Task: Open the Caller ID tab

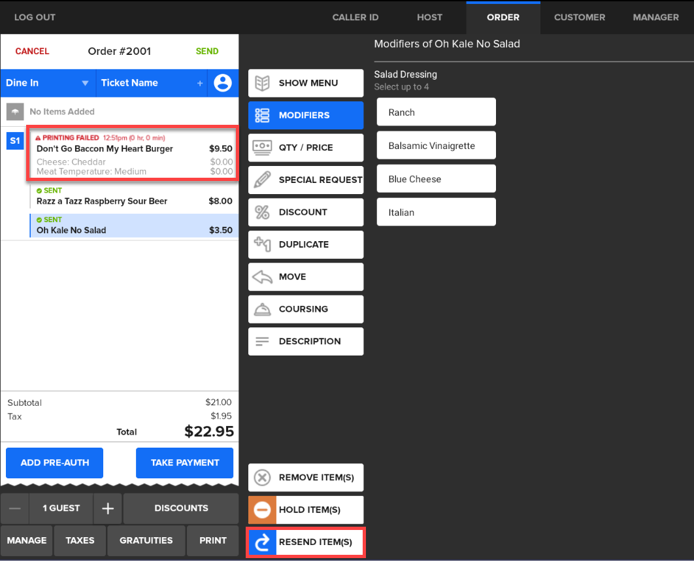Action: coord(355,17)
